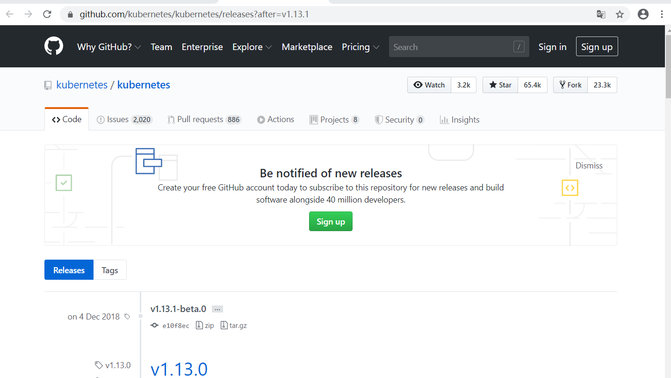The image size is (671, 378).
Task: Open the v1.13.1-beta.0 release link
Action: [x=178, y=309]
